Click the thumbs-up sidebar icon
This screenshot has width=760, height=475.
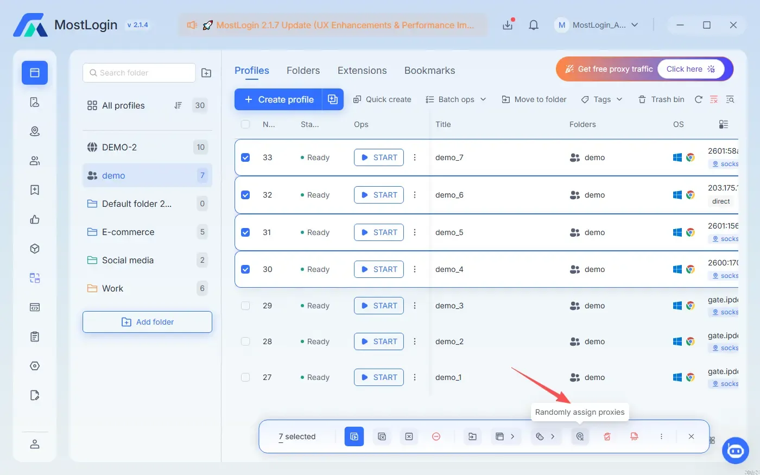pos(35,219)
